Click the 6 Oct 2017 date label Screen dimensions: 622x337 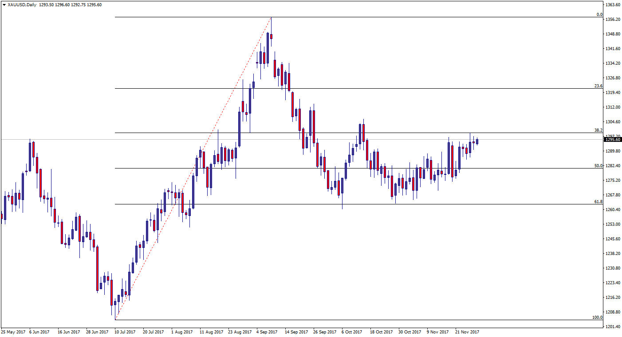point(353,332)
